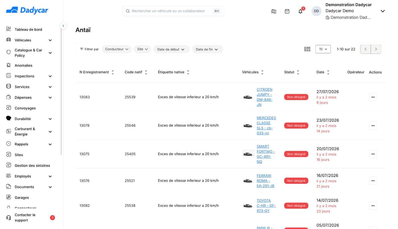The image size is (398, 229).
Task: Open the Date de fin filter
Action: [x=207, y=49]
